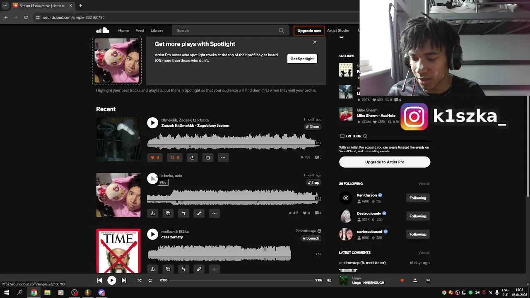This screenshot has width=530, height=298.
Task: Copy link of the k1szka, oxie track
Action: pyautogui.click(x=168, y=213)
